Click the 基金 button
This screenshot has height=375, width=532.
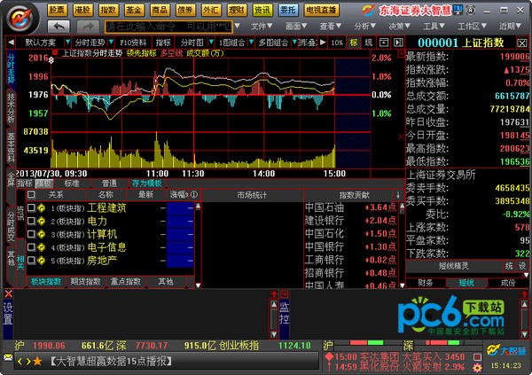tap(134, 10)
